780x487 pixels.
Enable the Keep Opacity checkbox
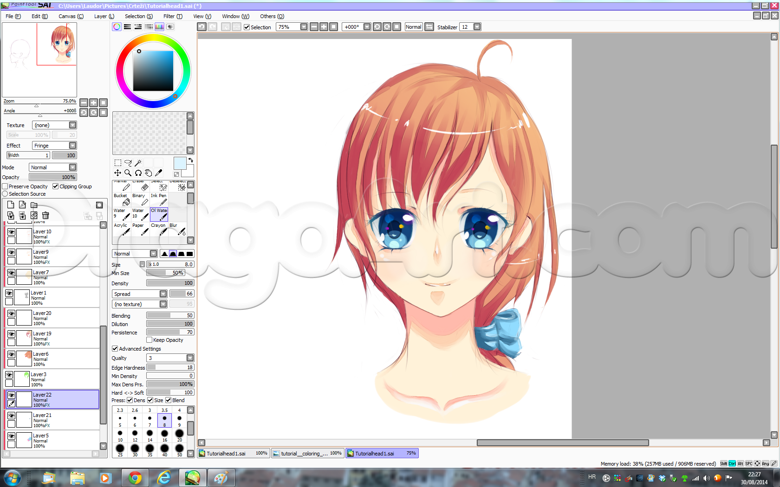(149, 340)
